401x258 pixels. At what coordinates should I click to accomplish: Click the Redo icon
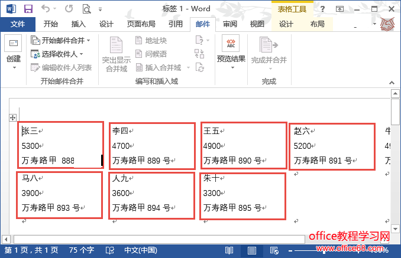[x=69, y=9]
